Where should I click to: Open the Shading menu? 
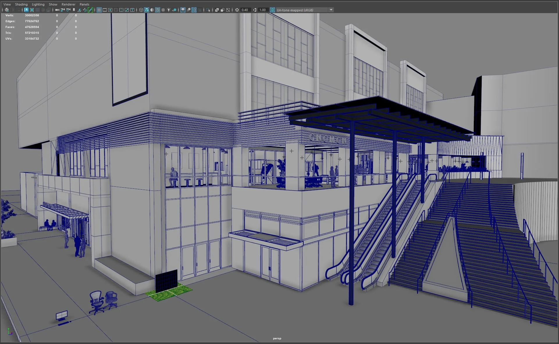click(x=21, y=4)
